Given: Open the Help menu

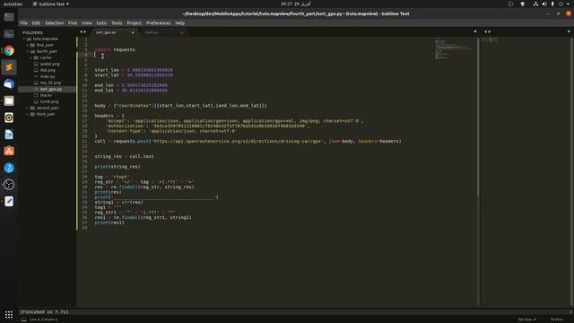Looking at the screenshot, I should pyautogui.click(x=179, y=23).
